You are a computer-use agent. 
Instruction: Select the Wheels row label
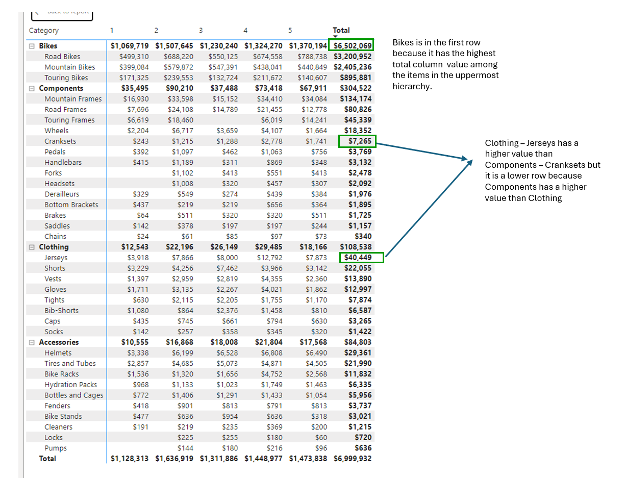[x=56, y=131]
